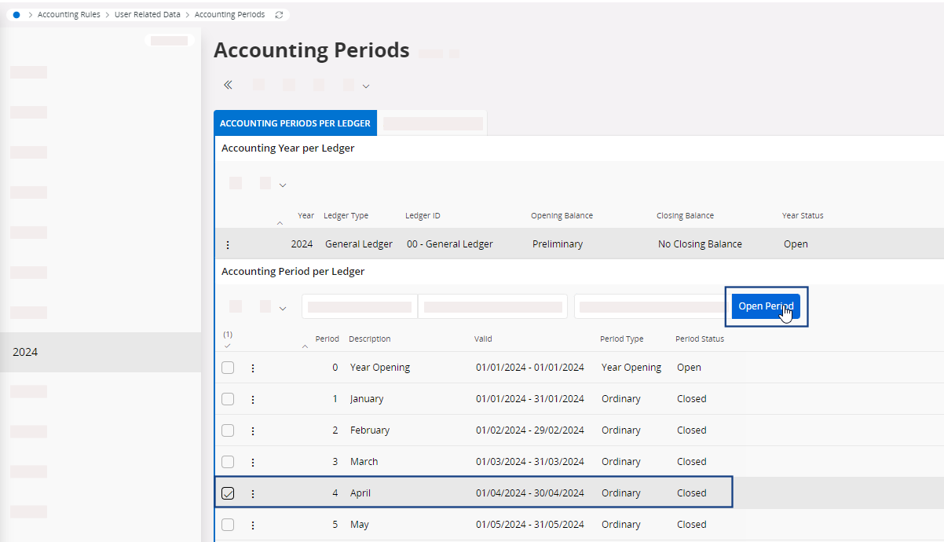Click the blue home dot in breadcrumb

[x=16, y=15]
